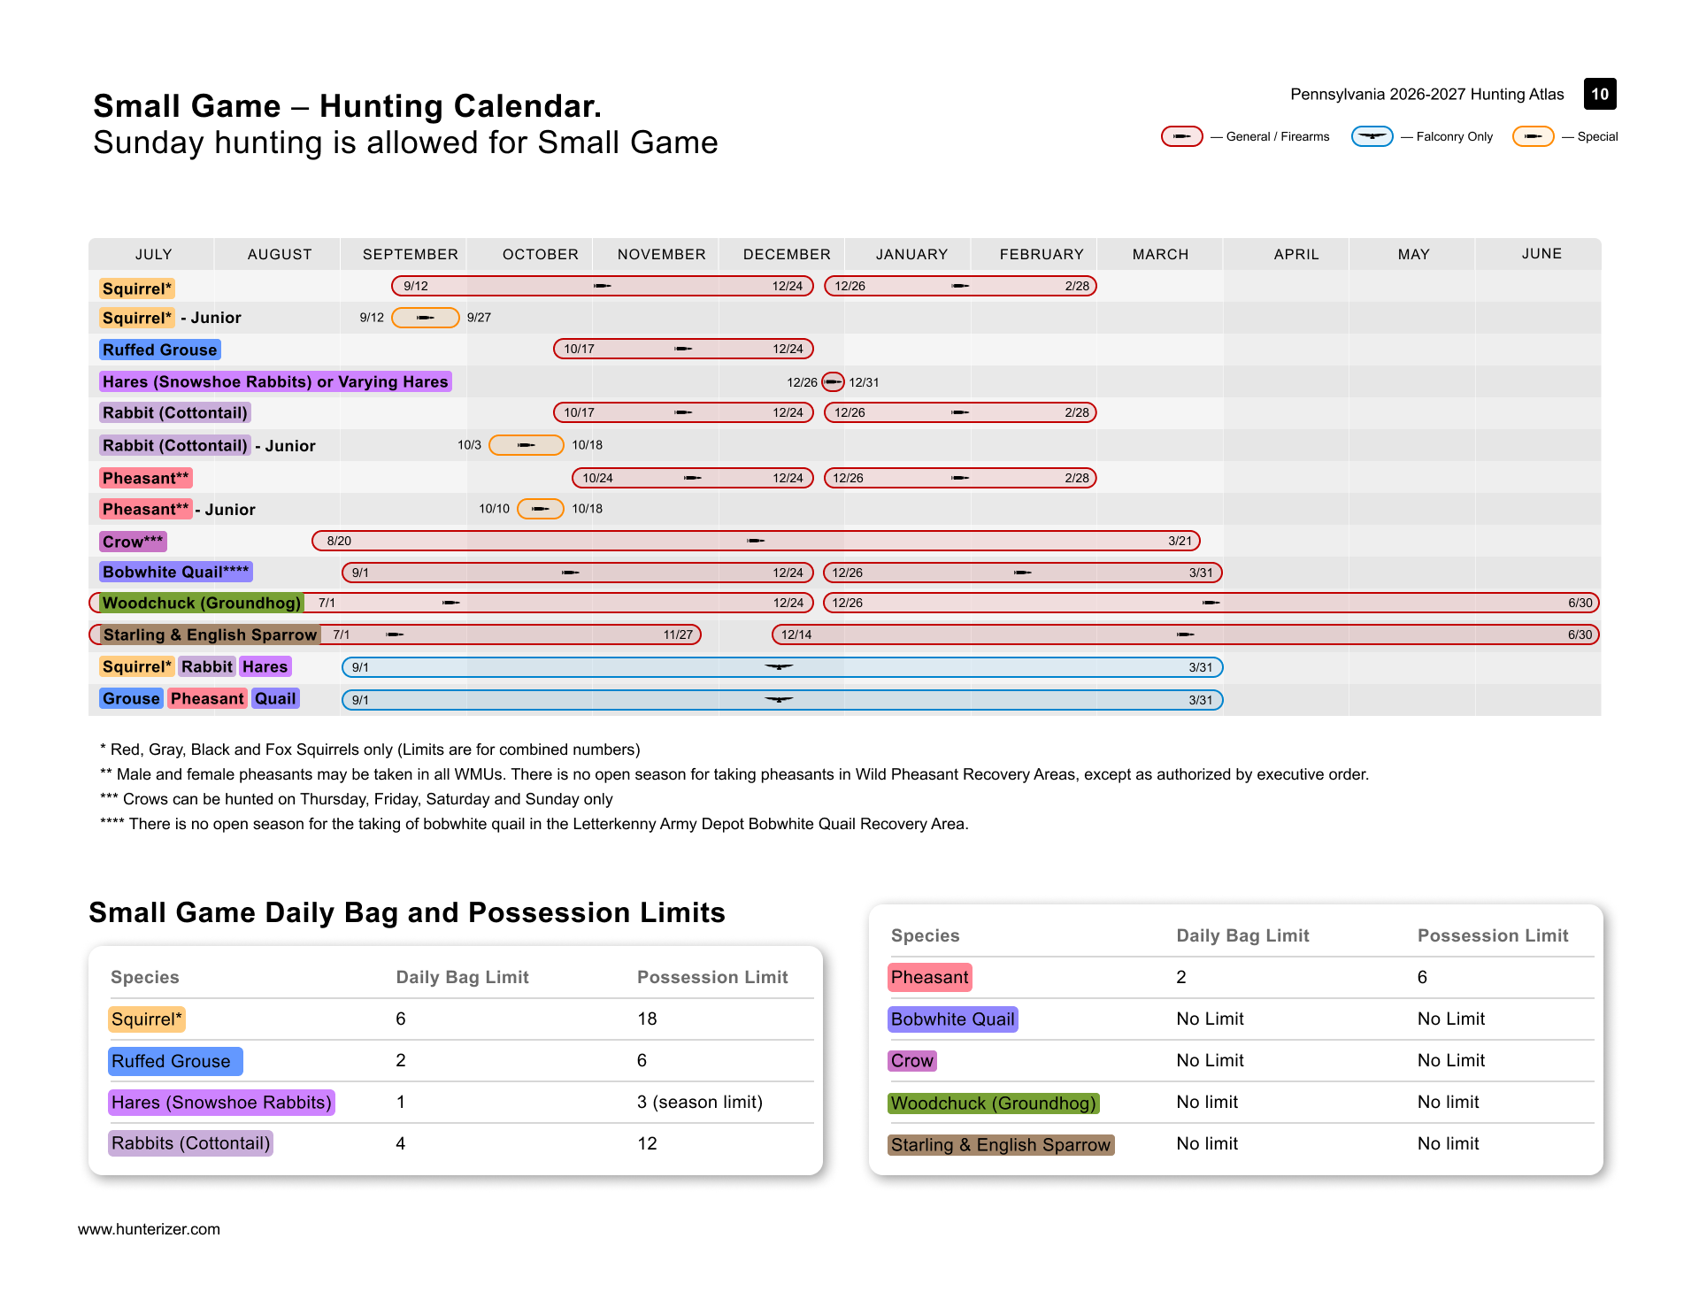This screenshot has width=1699, height=1315.
Task: Click the Pheasant Junior orange season icon
Action: tap(540, 509)
